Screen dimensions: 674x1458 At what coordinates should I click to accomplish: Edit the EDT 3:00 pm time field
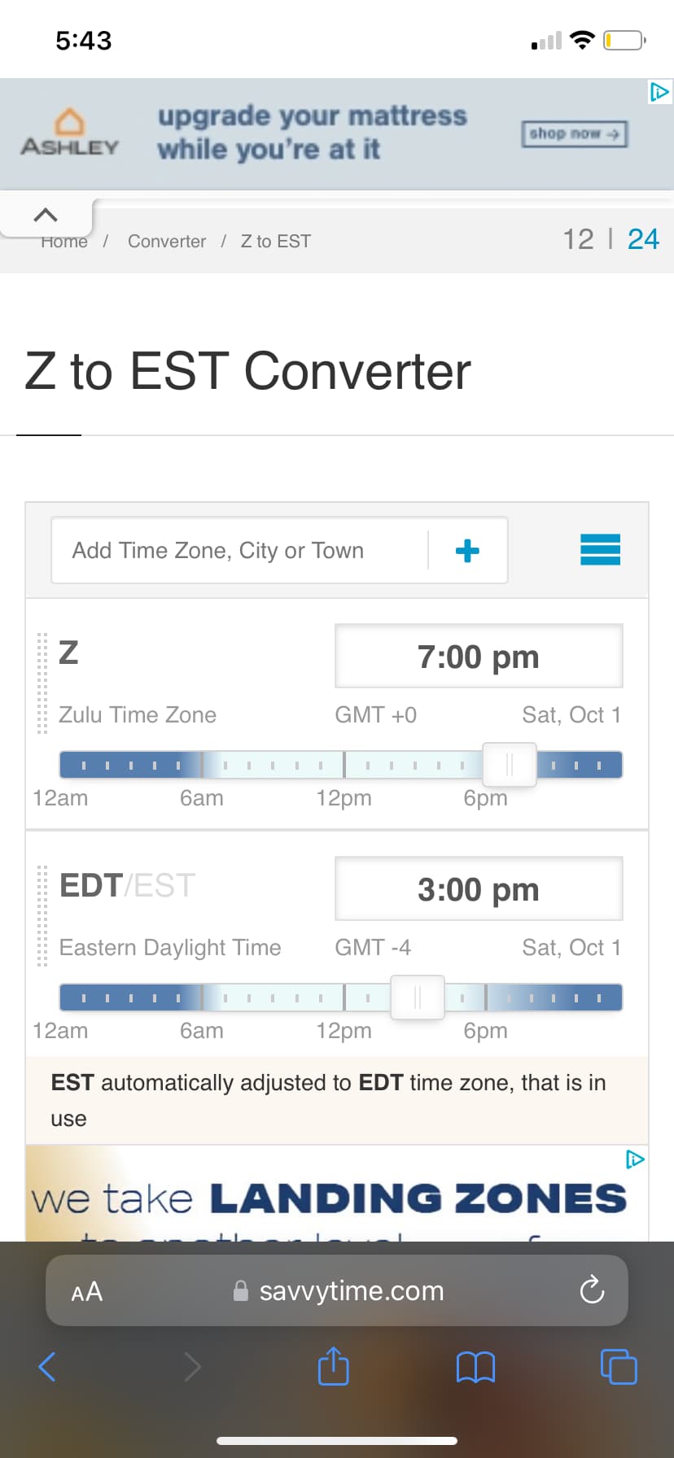click(x=479, y=889)
